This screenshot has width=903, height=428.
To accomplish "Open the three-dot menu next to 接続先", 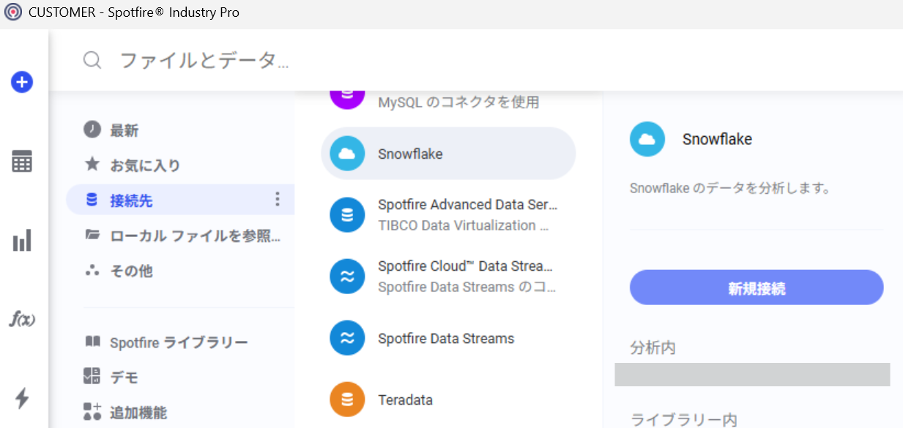I will point(277,199).
